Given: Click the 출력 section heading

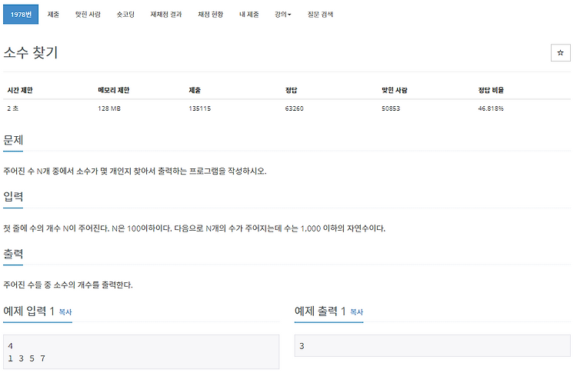Looking at the screenshot, I should click(x=13, y=254).
